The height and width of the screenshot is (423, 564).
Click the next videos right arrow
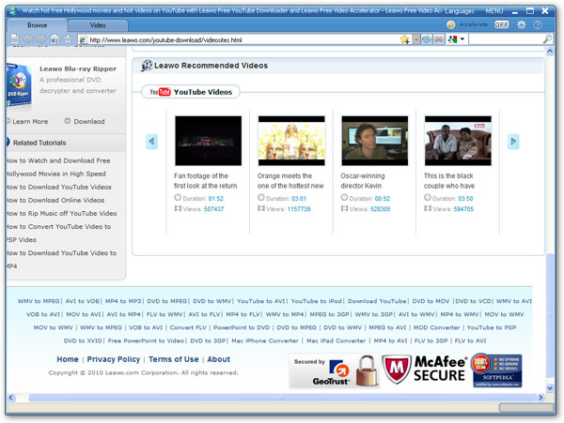[513, 142]
